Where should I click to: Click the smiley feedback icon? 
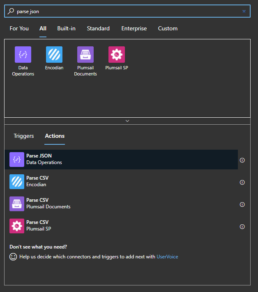pyautogui.click(x=13, y=257)
